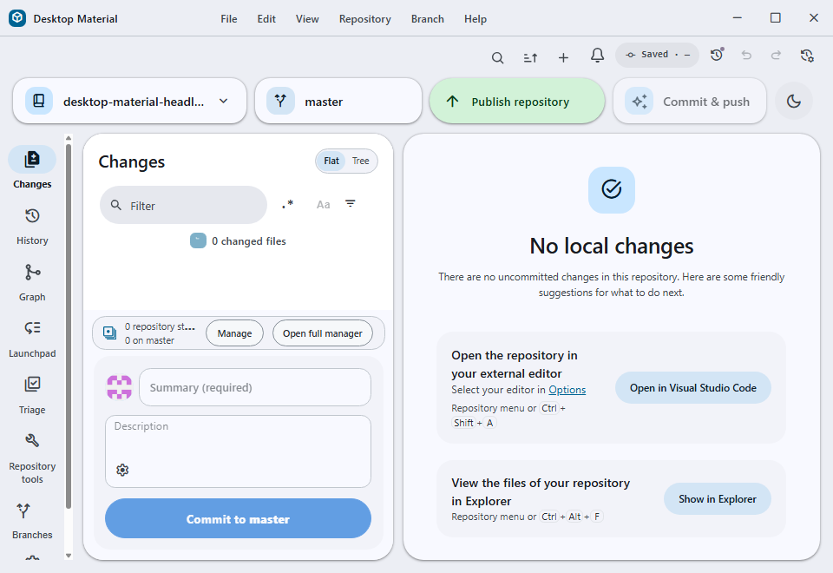Click Open in Visual Studio Code
833x573 pixels.
tap(692, 387)
